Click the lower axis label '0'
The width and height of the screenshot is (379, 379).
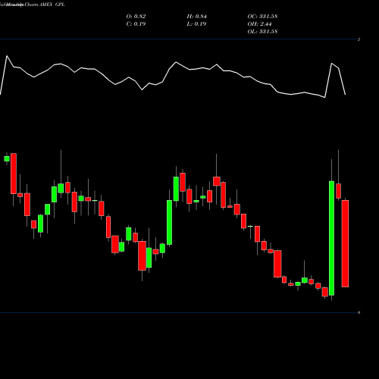point(359,312)
